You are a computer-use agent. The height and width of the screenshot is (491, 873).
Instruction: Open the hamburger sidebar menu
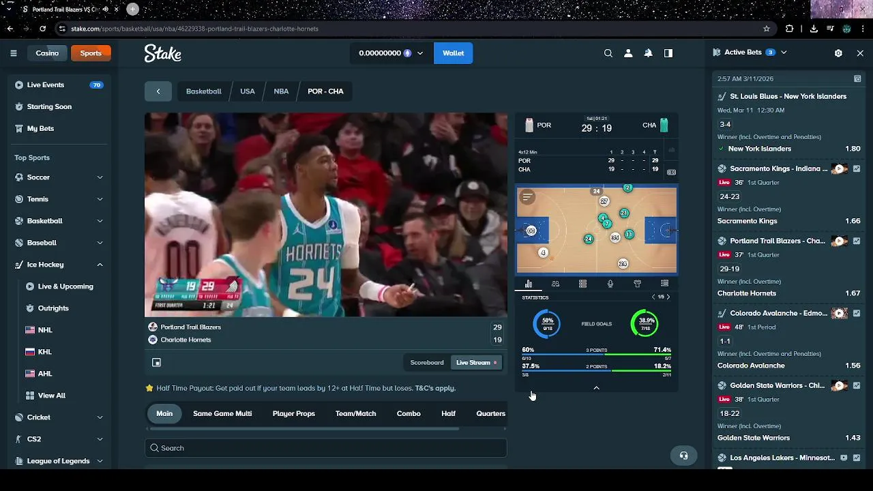[x=13, y=53]
